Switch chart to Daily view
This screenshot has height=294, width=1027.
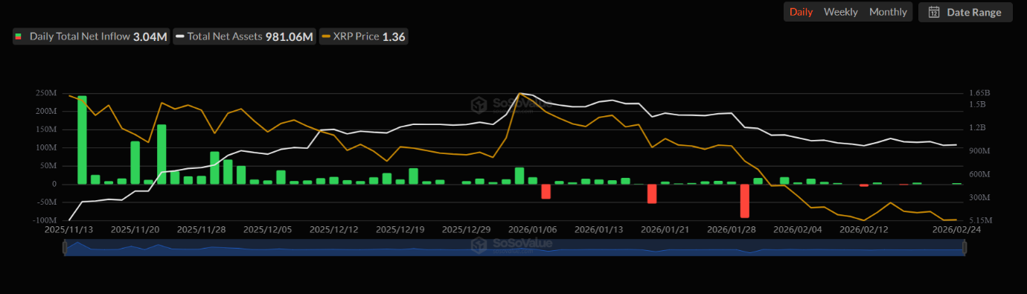801,12
